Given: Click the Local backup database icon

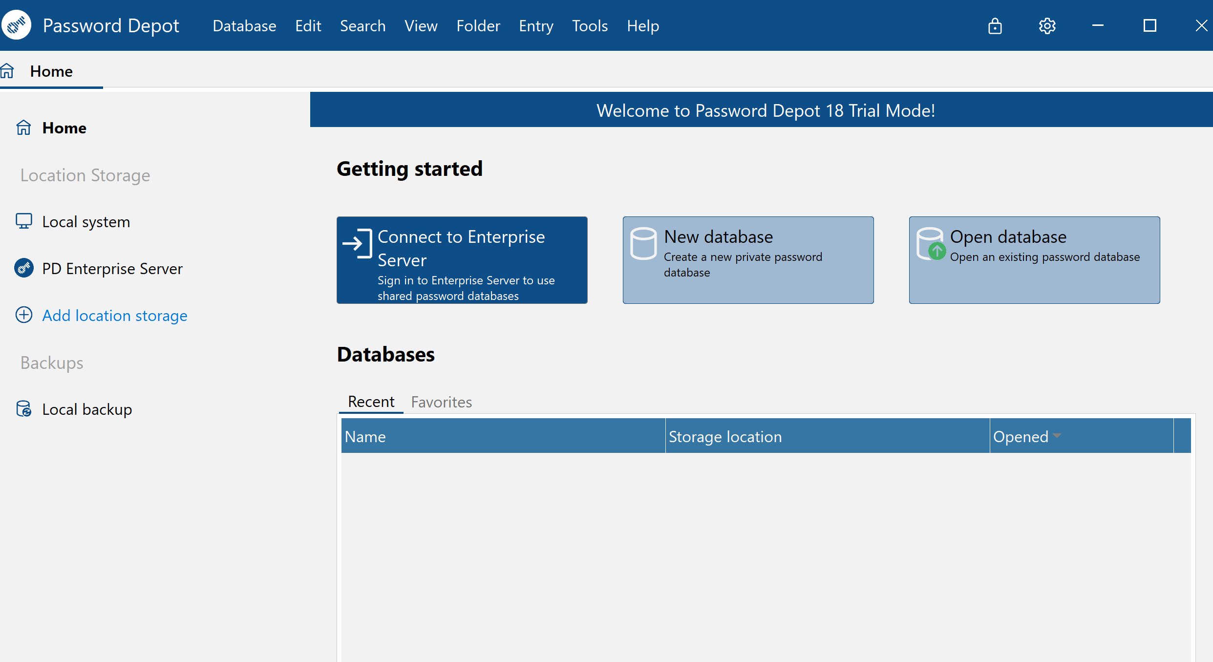Looking at the screenshot, I should [23, 408].
